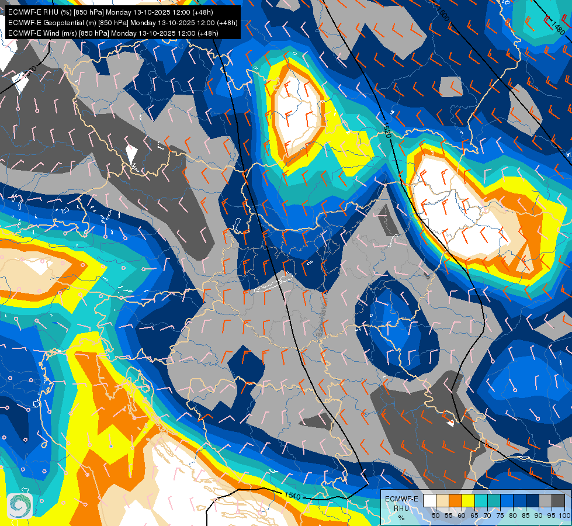Click the 1520 geopotential contour label
The height and width of the screenshot is (526, 572).
tap(387, 130)
